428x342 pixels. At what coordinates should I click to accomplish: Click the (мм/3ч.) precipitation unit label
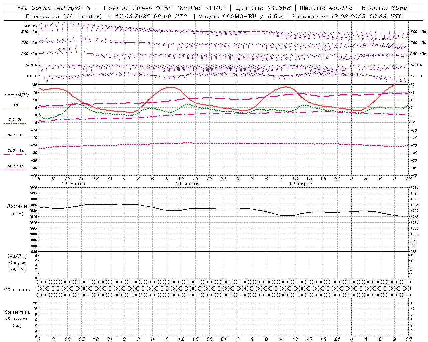tap(17, 256)
